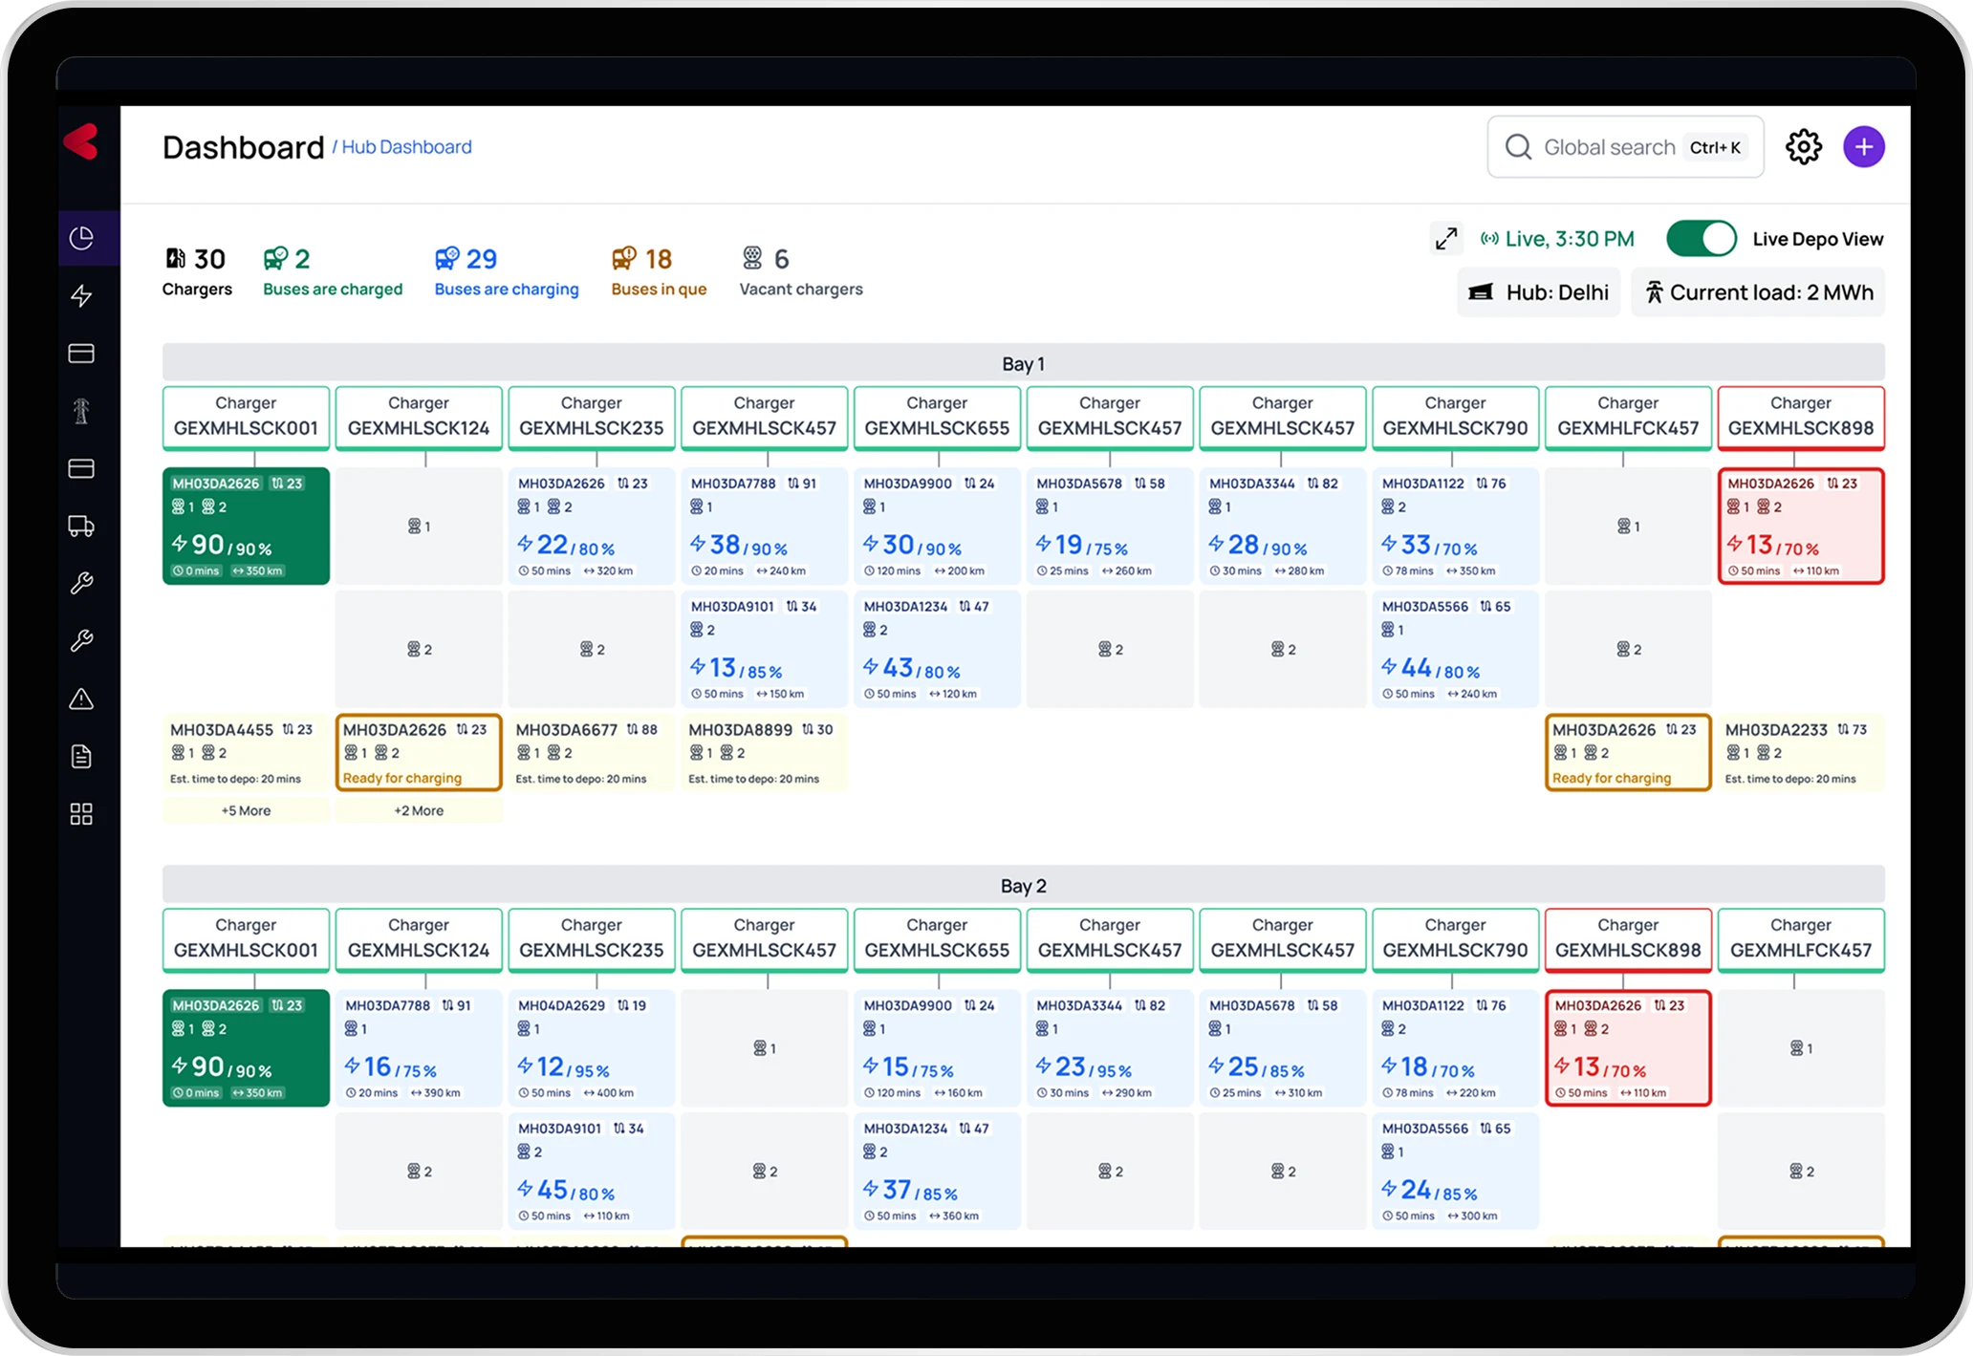Click the warning triangle alerts sidebar icon

click(x=82, y=699)
